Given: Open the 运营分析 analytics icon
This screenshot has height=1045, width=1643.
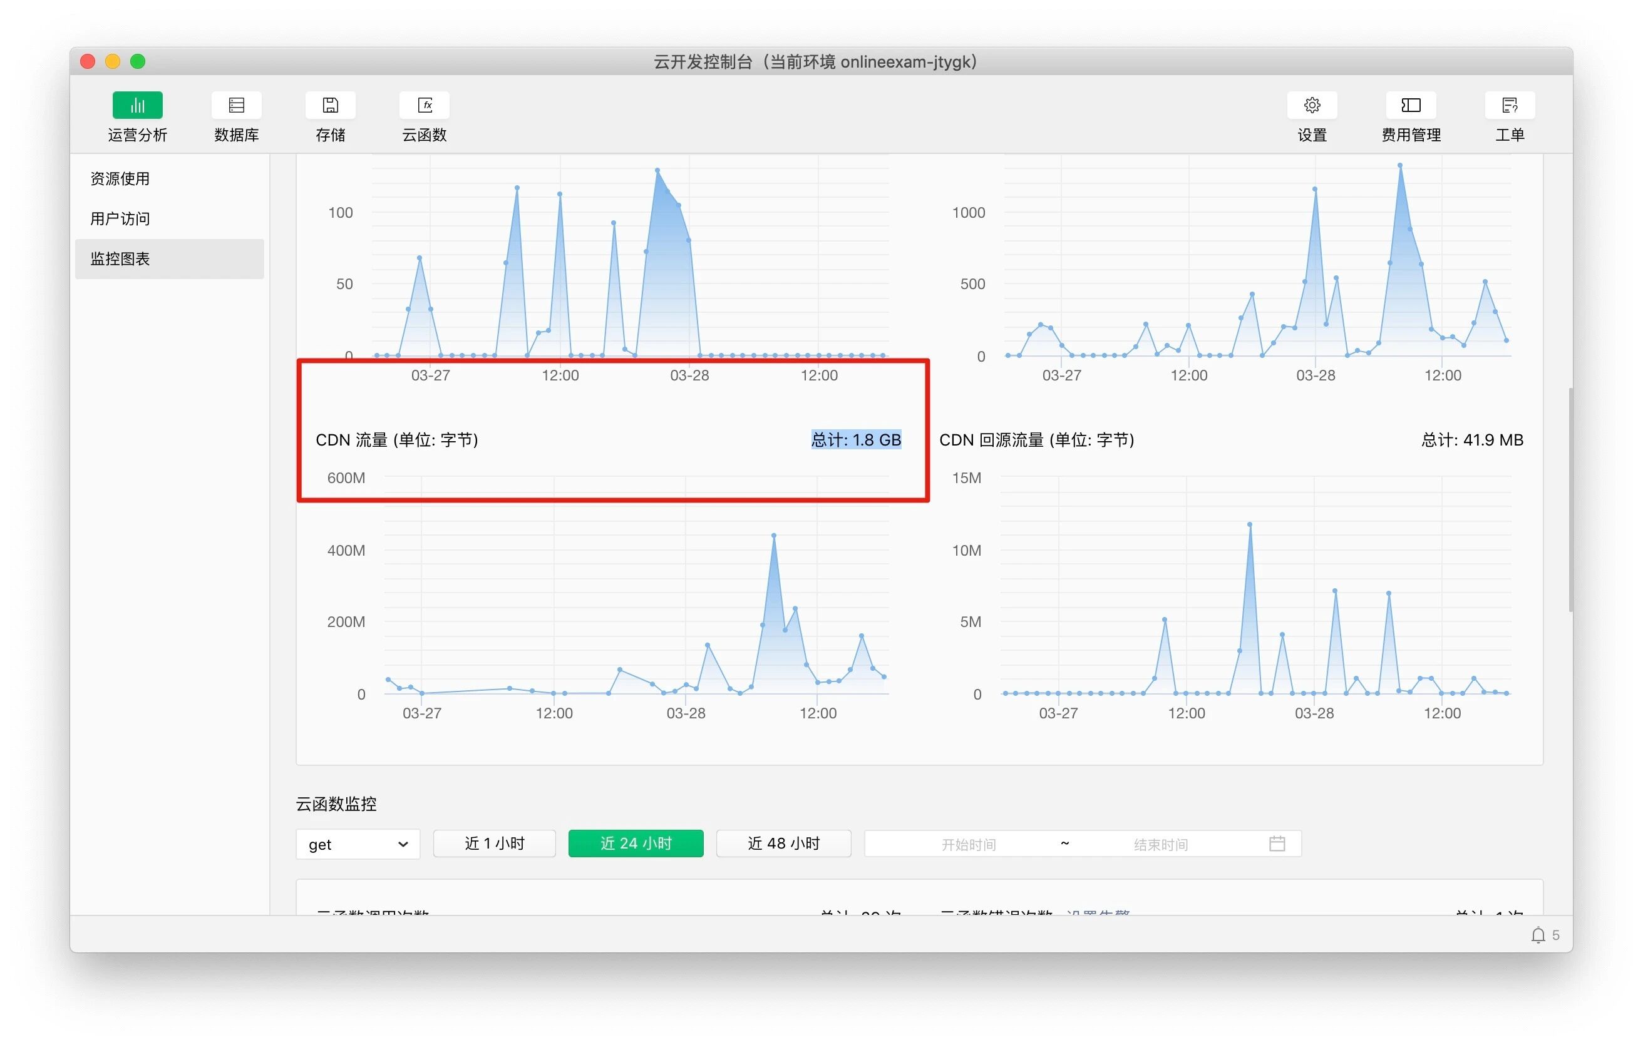Looking at the screenshot, I should 137,106.
